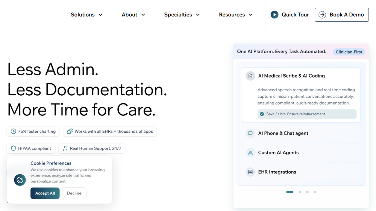Open the Resources menu
Viewport: 376px width, 211px height.
pyautogui.click(x=236, y=15)
